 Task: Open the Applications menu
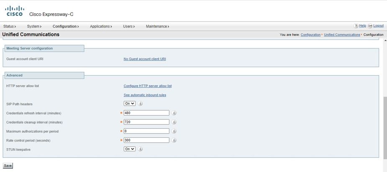(101, 26)
